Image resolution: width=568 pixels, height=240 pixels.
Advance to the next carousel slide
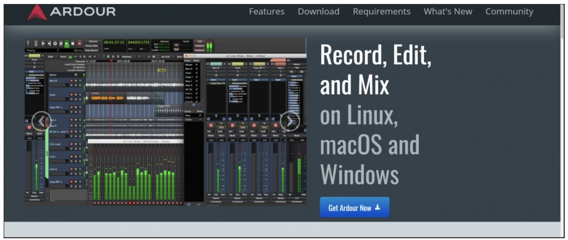[290, 121]
